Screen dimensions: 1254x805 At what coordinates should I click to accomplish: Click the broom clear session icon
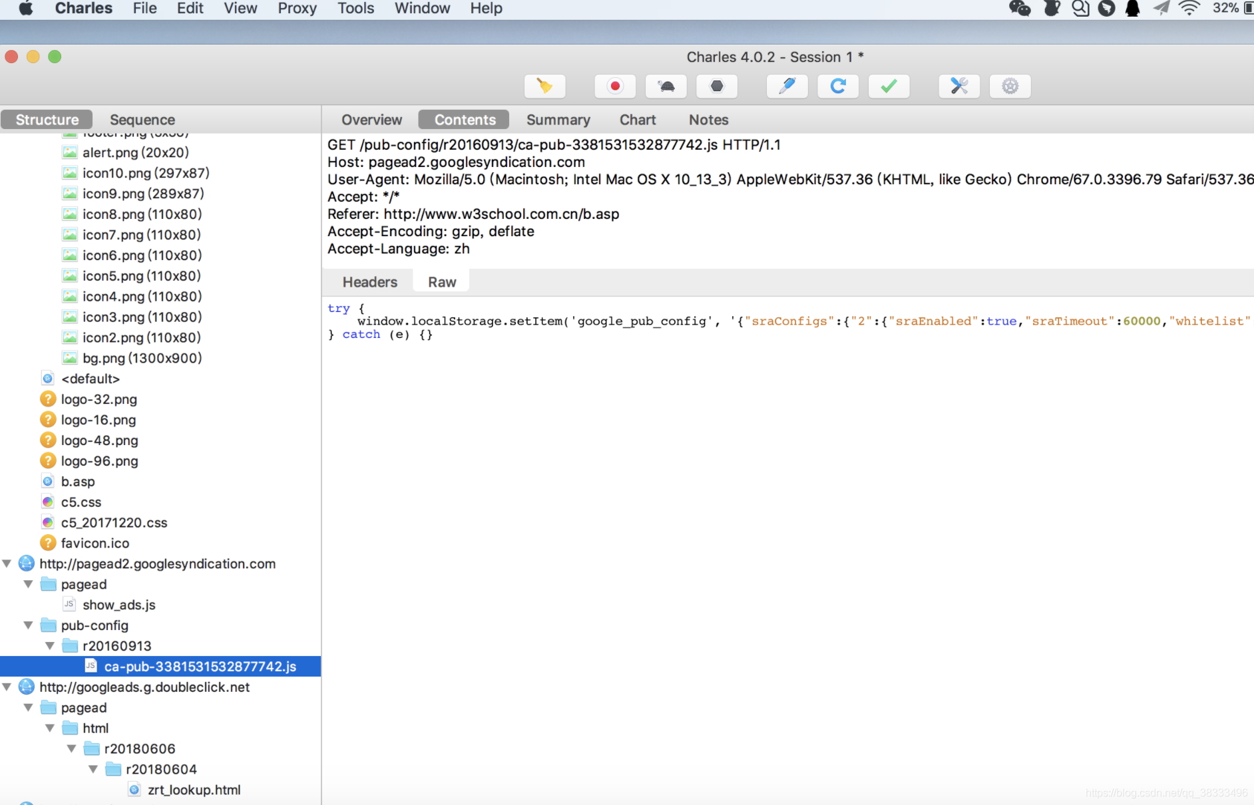point(544,86)
